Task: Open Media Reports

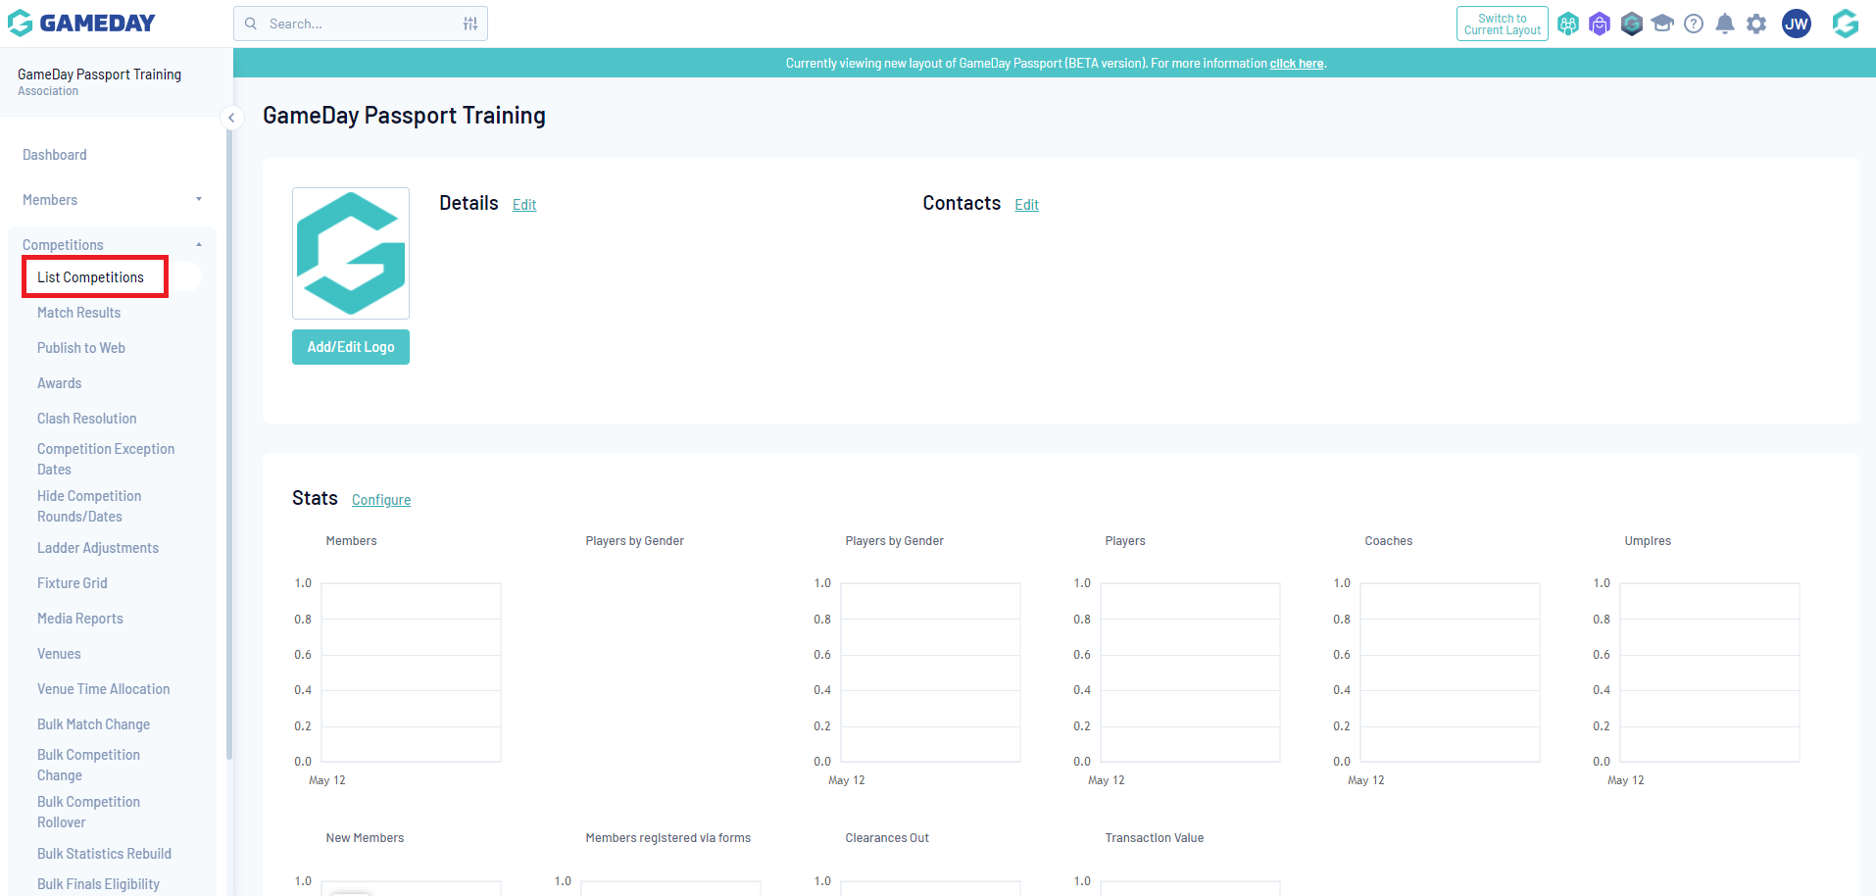Action: tap(80, 619)
